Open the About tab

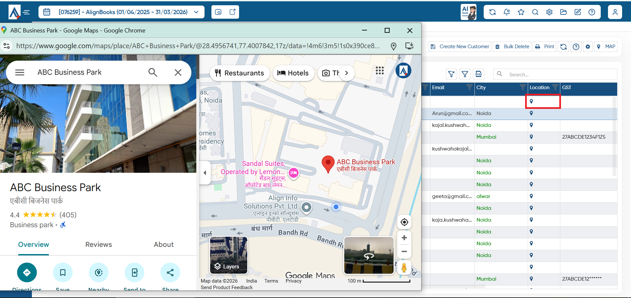[x=164, y=245]
